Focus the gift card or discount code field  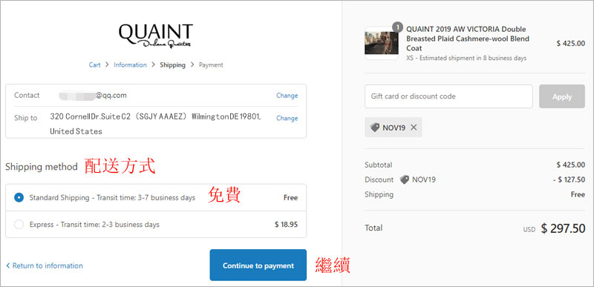[x=448, y=96]
